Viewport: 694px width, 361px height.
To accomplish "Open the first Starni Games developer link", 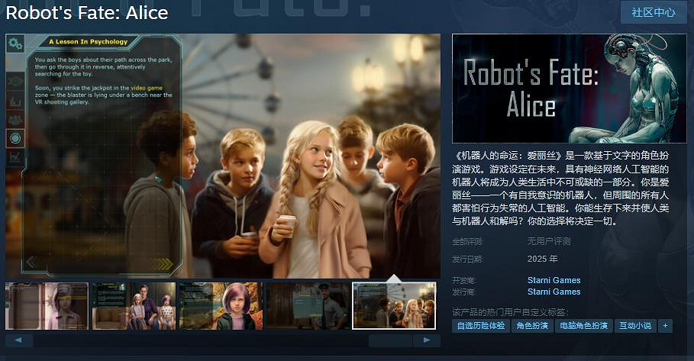I will pyautogui.click(x=554, y=280).
